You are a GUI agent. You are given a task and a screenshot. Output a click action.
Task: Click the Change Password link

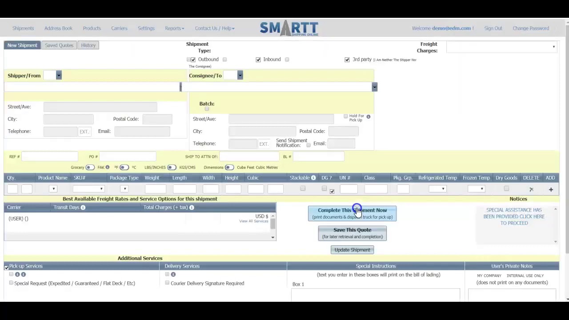point(531,28)
